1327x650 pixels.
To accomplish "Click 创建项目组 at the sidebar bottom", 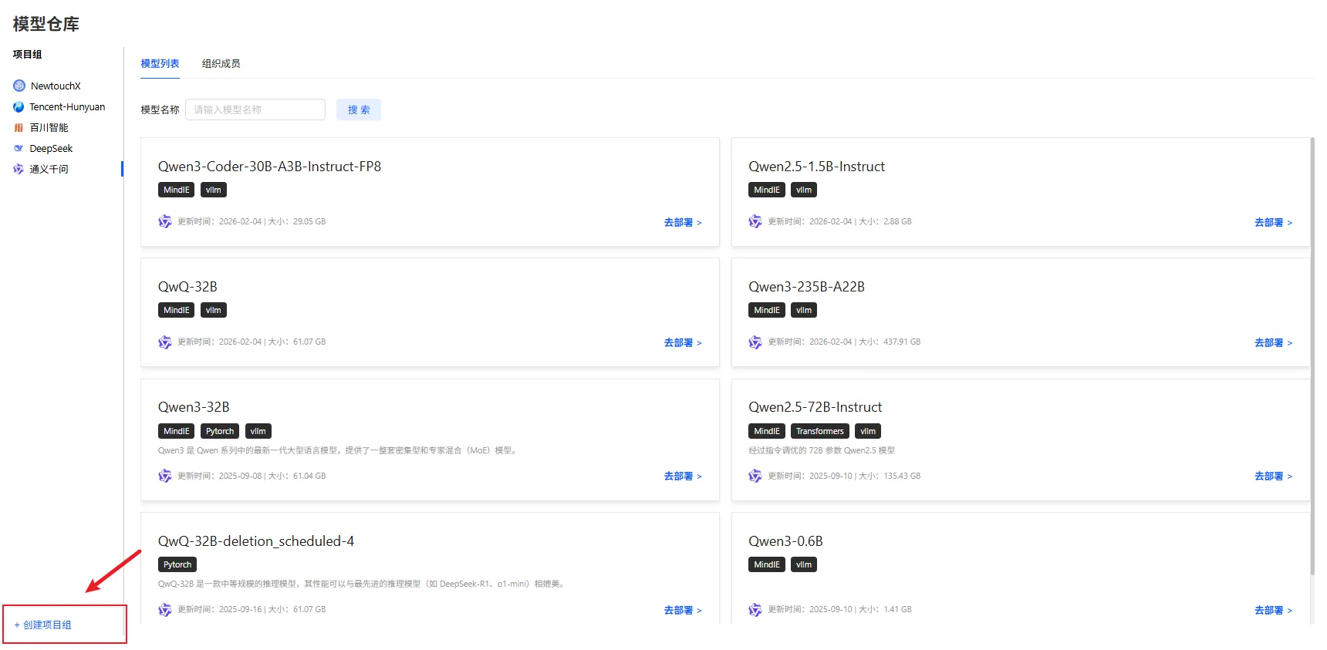I will pyautogui.click(x=43, y=625).
